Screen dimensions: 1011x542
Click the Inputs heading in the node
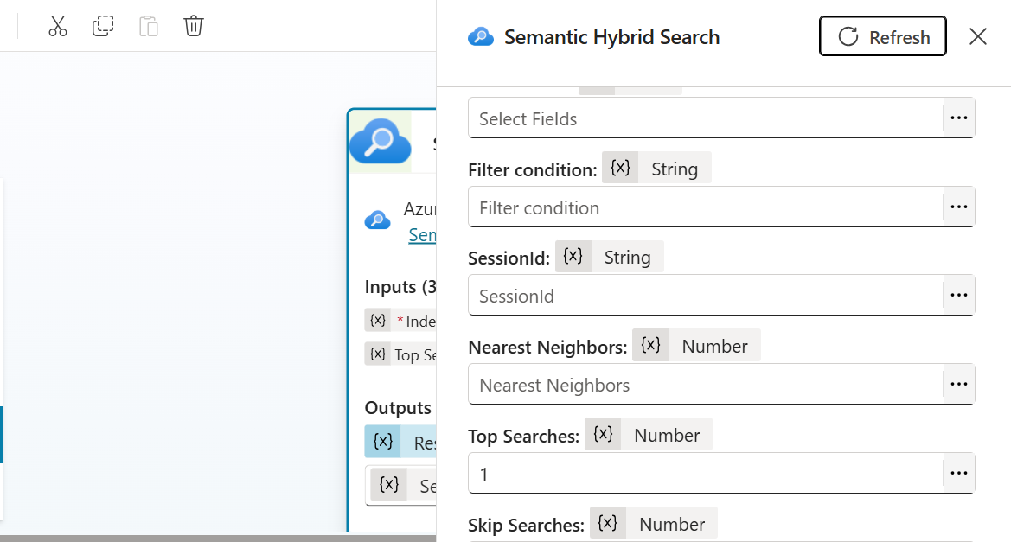400,286
